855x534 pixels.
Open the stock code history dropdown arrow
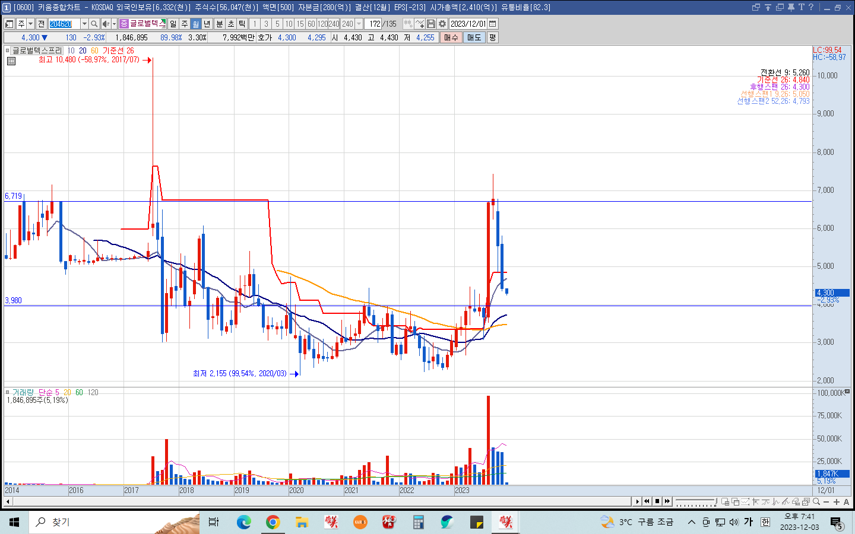(x=84, y=24)
